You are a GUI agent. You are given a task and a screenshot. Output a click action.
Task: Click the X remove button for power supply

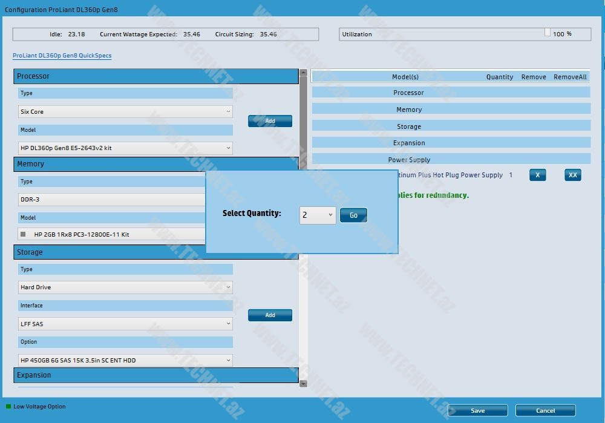coord(537,175)
